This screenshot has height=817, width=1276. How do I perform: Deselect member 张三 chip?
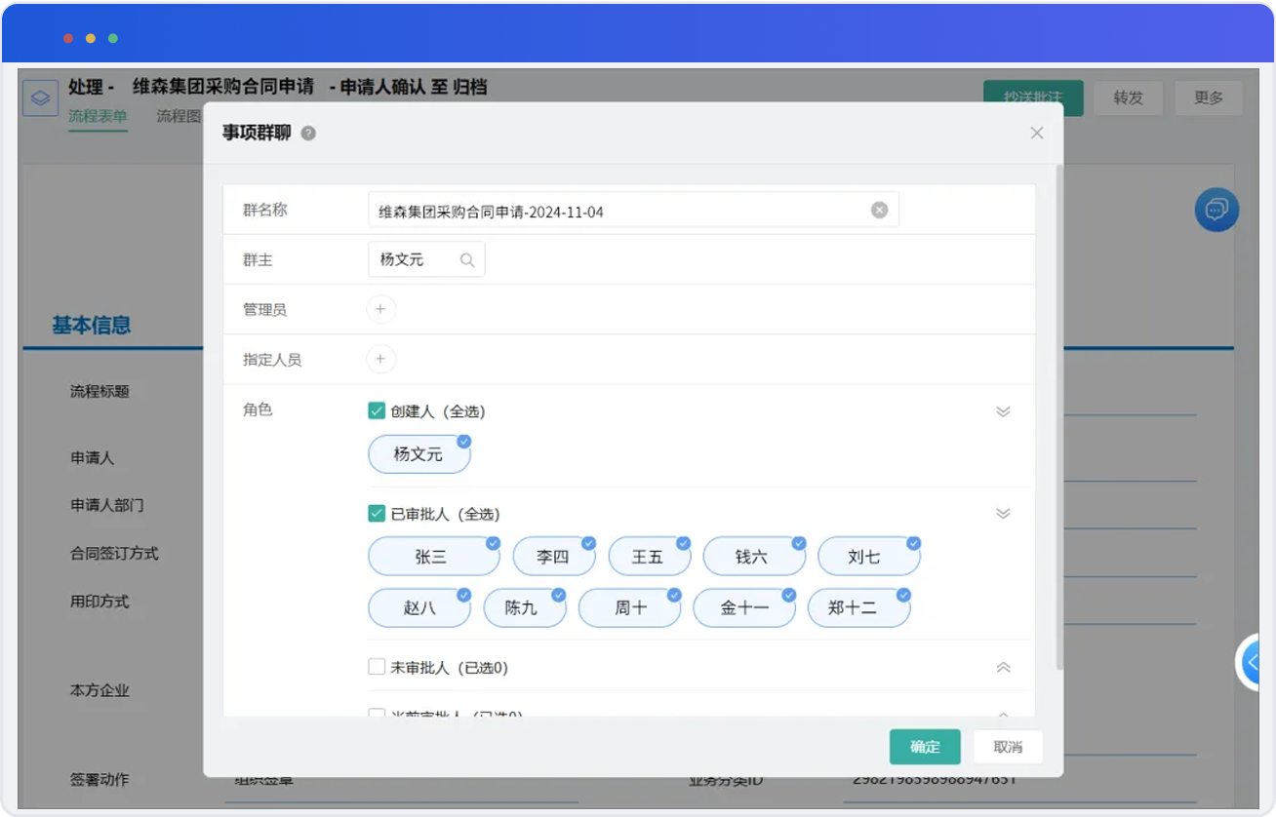[x=432, y=557]
